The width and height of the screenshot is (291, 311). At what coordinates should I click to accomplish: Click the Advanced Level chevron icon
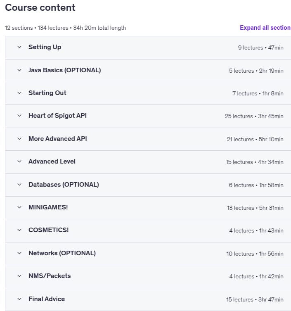pos(19,161)
